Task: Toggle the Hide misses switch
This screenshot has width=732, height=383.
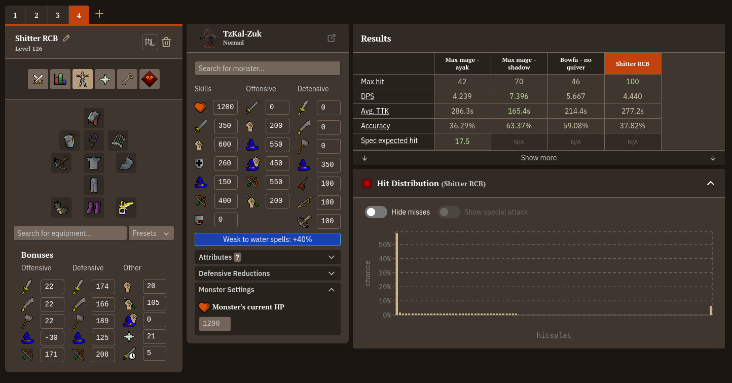Action: (376, 212)
